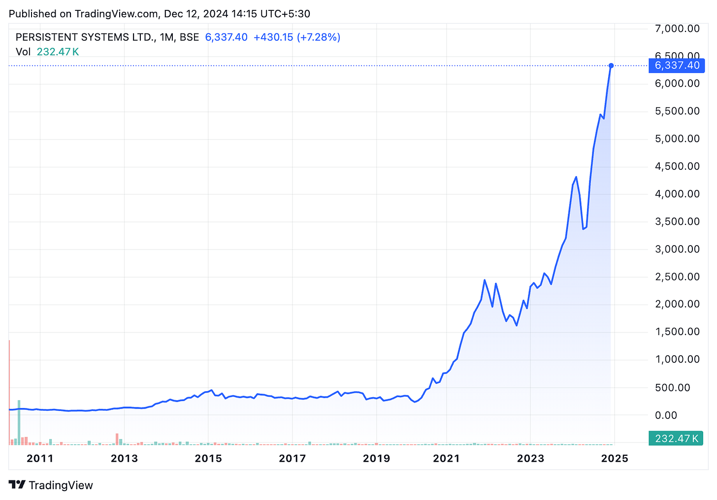Click the +430.15 (+7.28%) change value

(297, 37)
